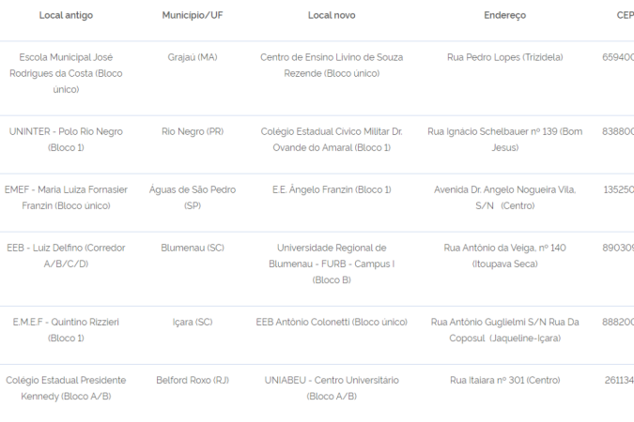Select the EEB - Luiz Delfino cell
The width and height of the screenshot is (634, 422).
click(66, 255)
